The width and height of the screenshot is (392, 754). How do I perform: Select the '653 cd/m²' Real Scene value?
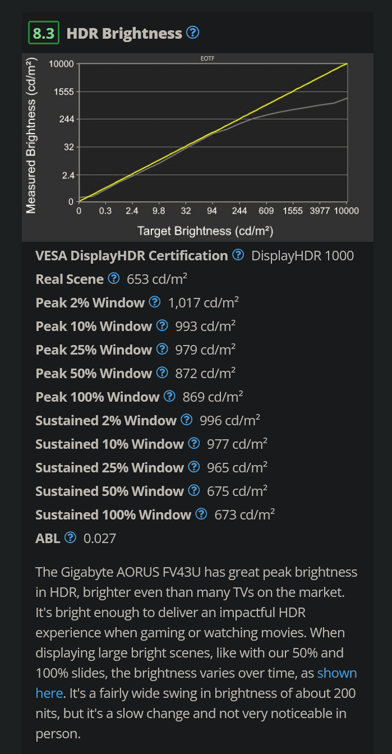click(157, 279)
